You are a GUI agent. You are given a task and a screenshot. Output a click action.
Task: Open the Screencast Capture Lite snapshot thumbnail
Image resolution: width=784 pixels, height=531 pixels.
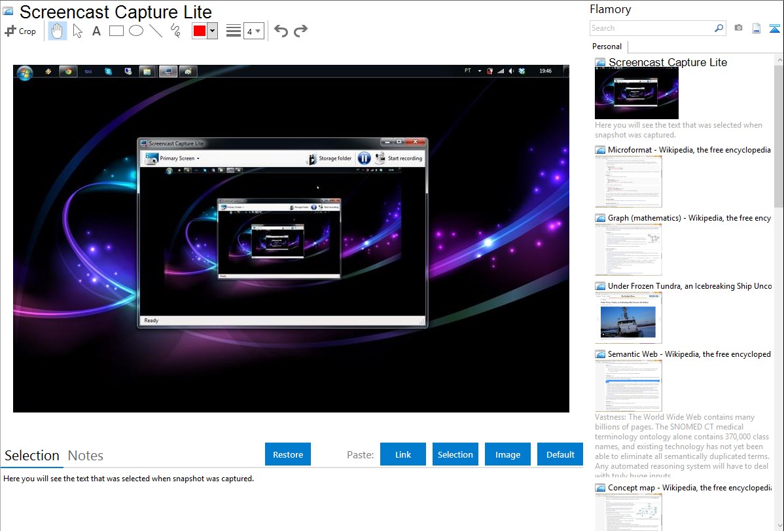pos(637,93)
